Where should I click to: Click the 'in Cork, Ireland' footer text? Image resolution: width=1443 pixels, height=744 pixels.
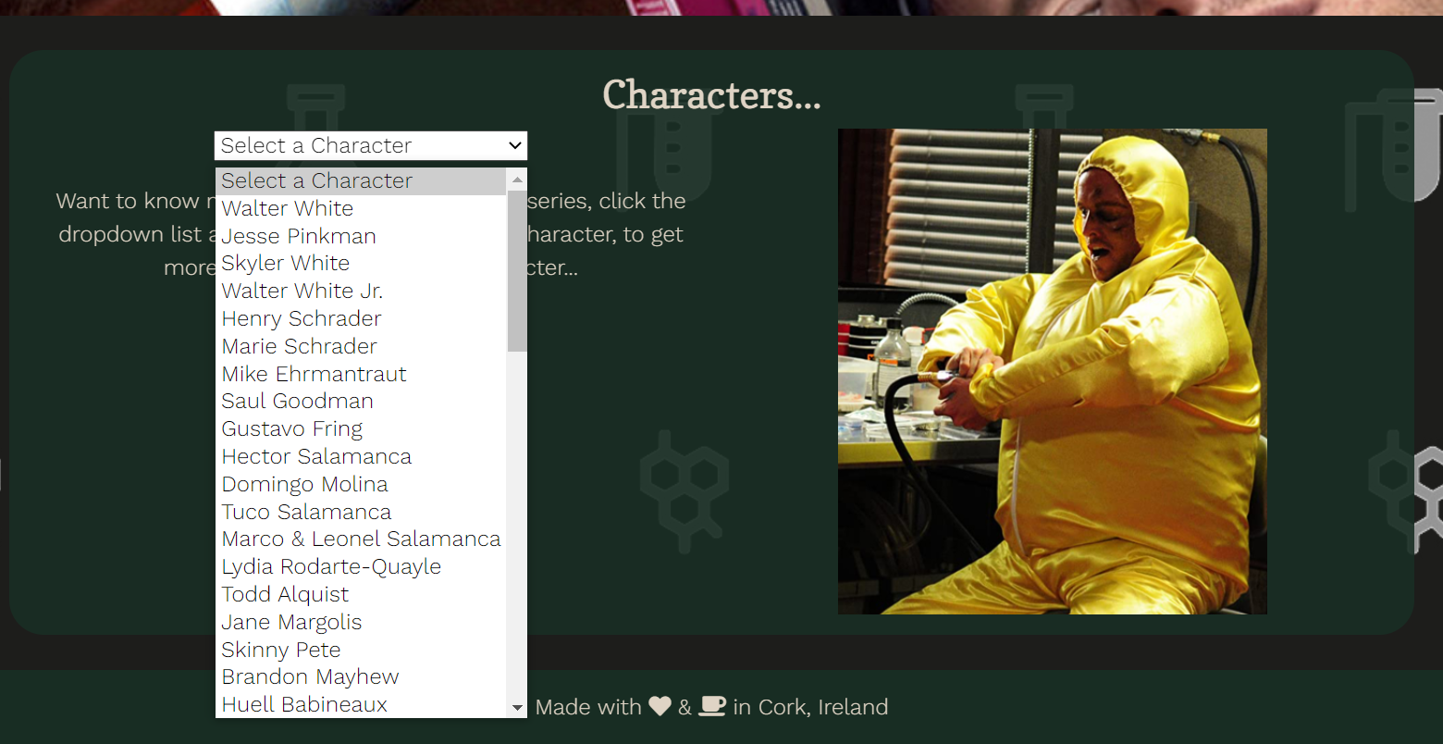click(810, 708)
